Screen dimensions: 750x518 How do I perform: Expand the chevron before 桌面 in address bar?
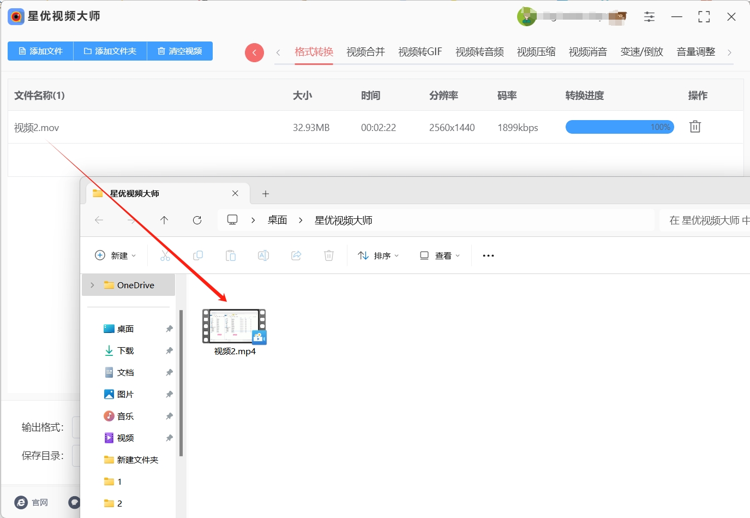coord(253,220)
